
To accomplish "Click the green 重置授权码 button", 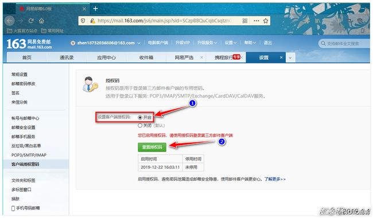I will (x=152, y=147).
